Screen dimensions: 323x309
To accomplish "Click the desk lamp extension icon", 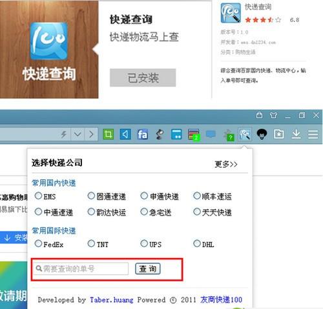I will point(160,135).
